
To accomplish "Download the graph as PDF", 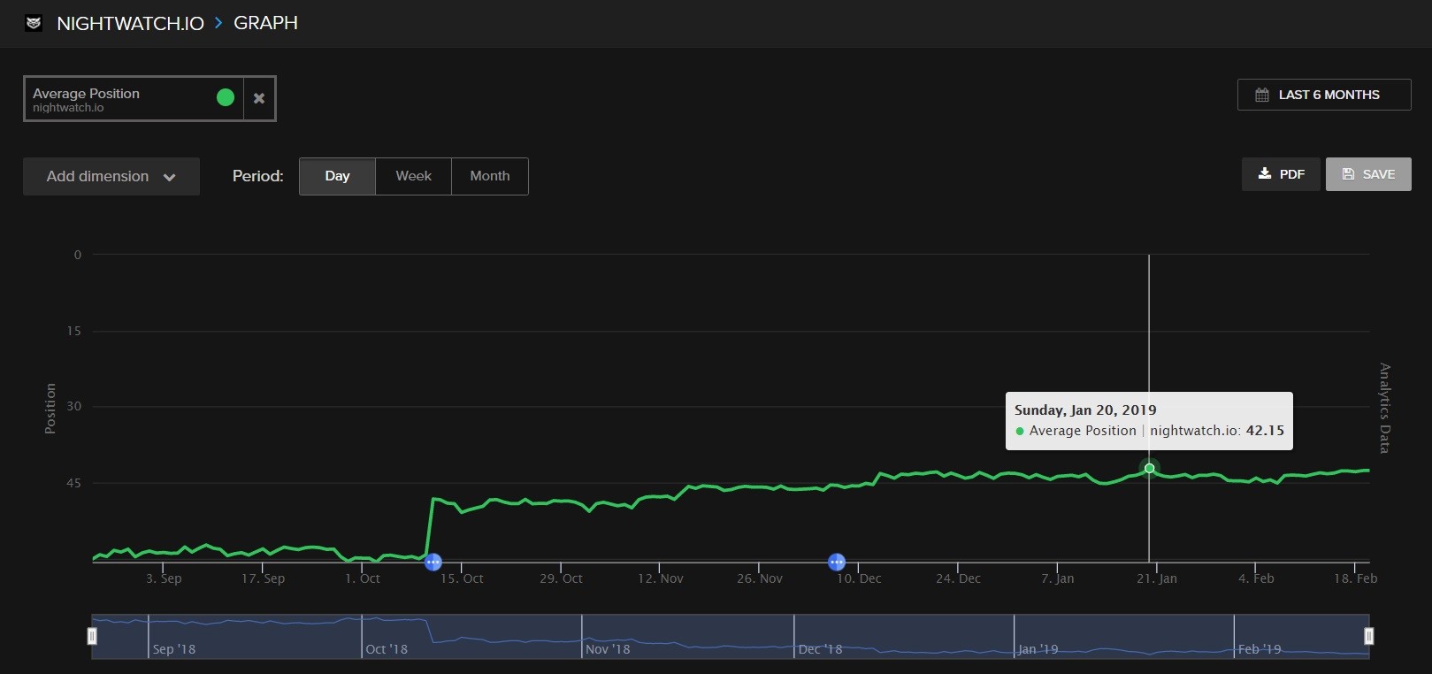I will [x=1281, y=174].
